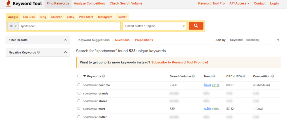The width and height of the screenshot is (287, 121).
Task: Click the 1 (Low) competition value
Action: click(258, 109)
